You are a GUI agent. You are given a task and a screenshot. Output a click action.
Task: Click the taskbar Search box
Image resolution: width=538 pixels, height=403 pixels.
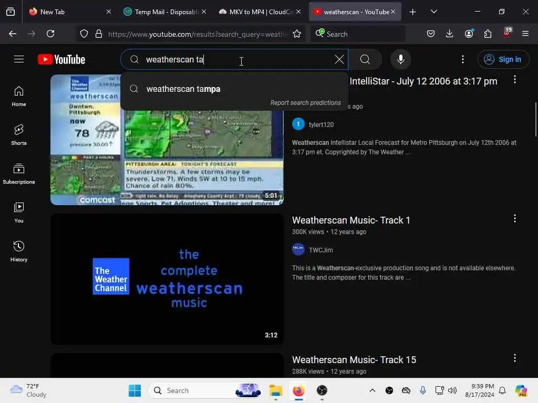click(206, 390)
